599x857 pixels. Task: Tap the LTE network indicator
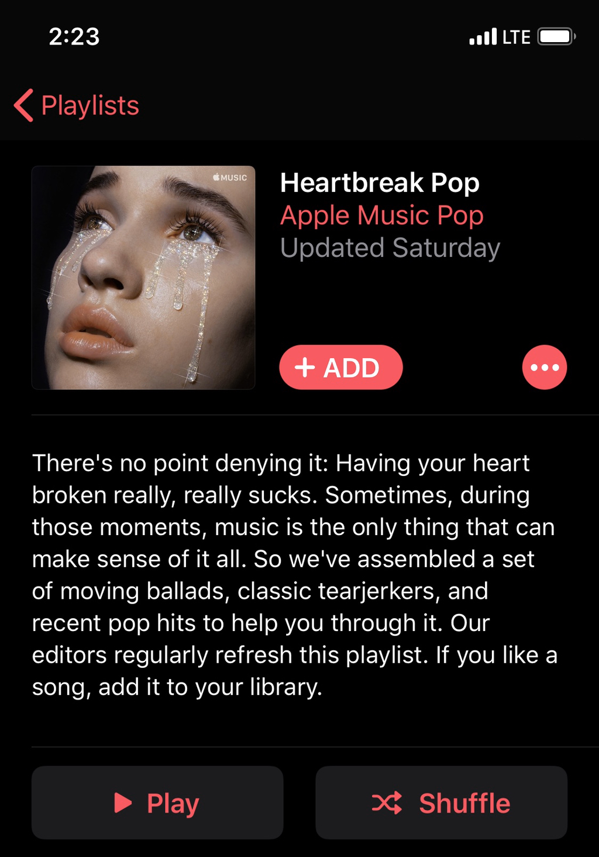point(517,37)
